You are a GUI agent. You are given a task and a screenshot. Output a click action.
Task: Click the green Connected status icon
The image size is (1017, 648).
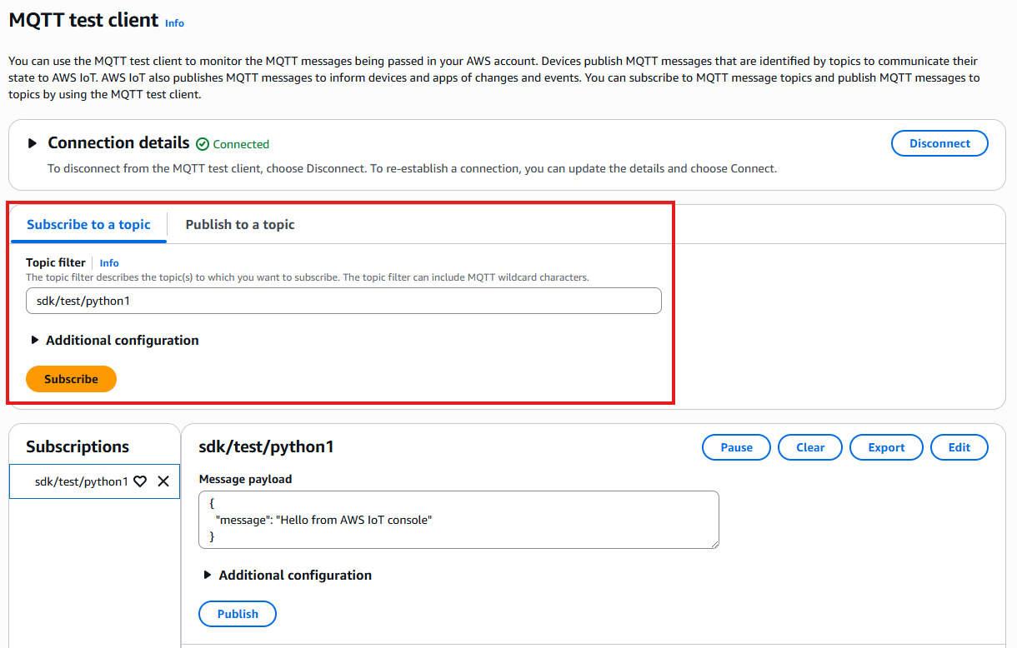pyautogui.click(x=203, y=144)
